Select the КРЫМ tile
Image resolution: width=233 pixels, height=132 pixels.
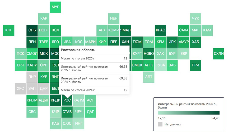[32, 100]
